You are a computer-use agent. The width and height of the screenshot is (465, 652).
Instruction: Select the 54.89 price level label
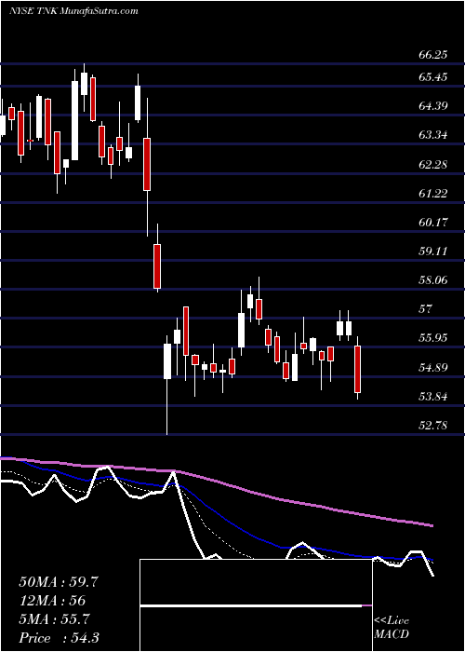pyautogui.click(x=433, y=368)
